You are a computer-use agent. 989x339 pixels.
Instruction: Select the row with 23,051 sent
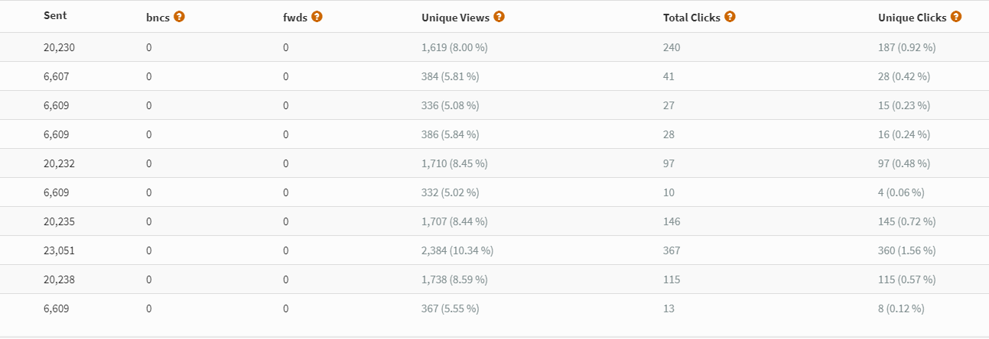click(494, 250)
